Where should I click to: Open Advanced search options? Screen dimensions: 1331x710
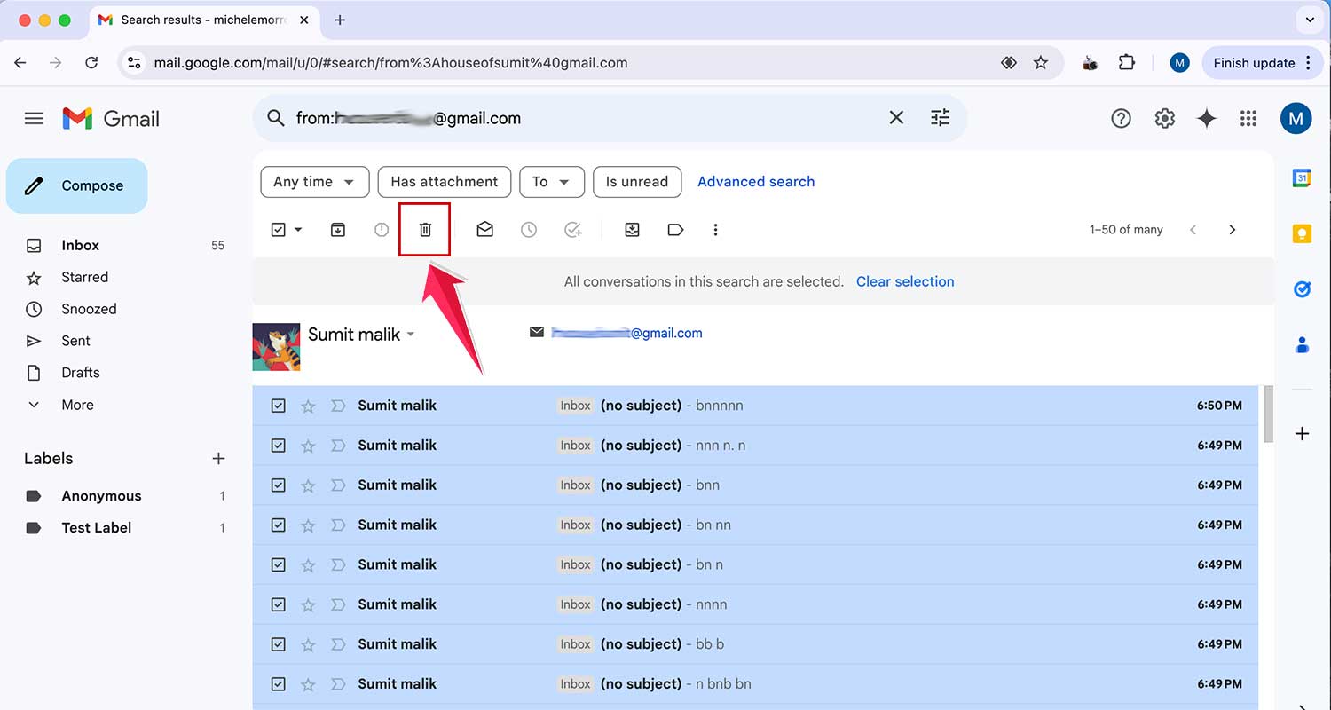755,181
